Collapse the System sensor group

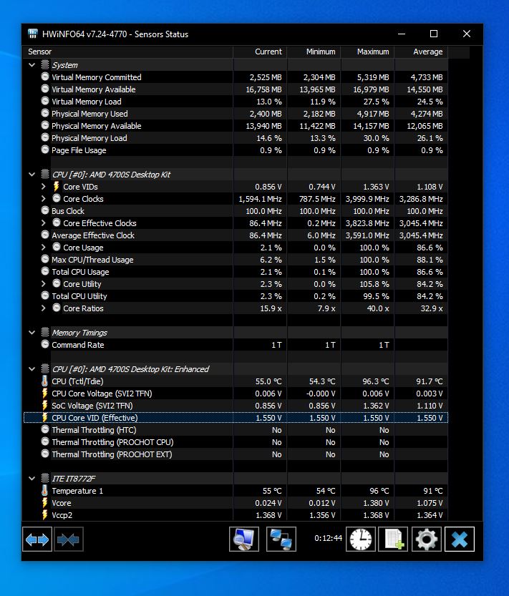pyautogui.click(x=32, y=65)
